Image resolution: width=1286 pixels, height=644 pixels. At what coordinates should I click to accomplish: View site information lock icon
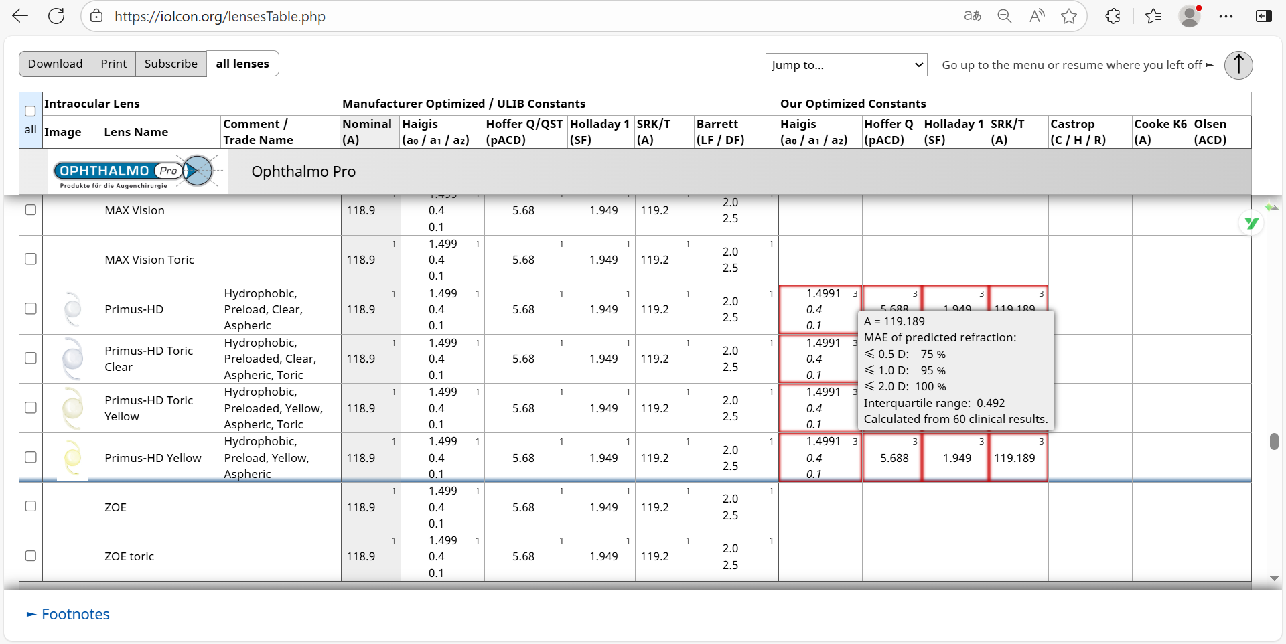pyautogui.click(x=96, y=16)
